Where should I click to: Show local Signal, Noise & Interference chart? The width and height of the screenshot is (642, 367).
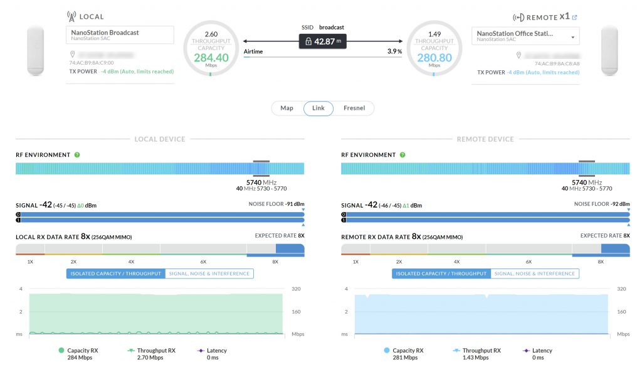click(x=209, y=274)
